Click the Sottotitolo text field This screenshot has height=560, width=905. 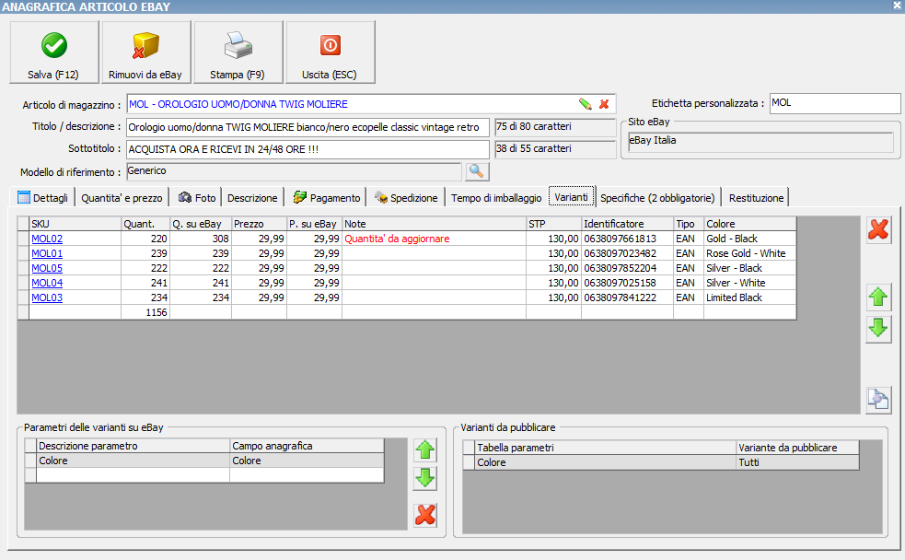[307, 149]
